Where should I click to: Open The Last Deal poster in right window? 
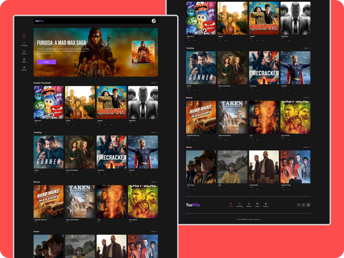[x=295, y=117]
